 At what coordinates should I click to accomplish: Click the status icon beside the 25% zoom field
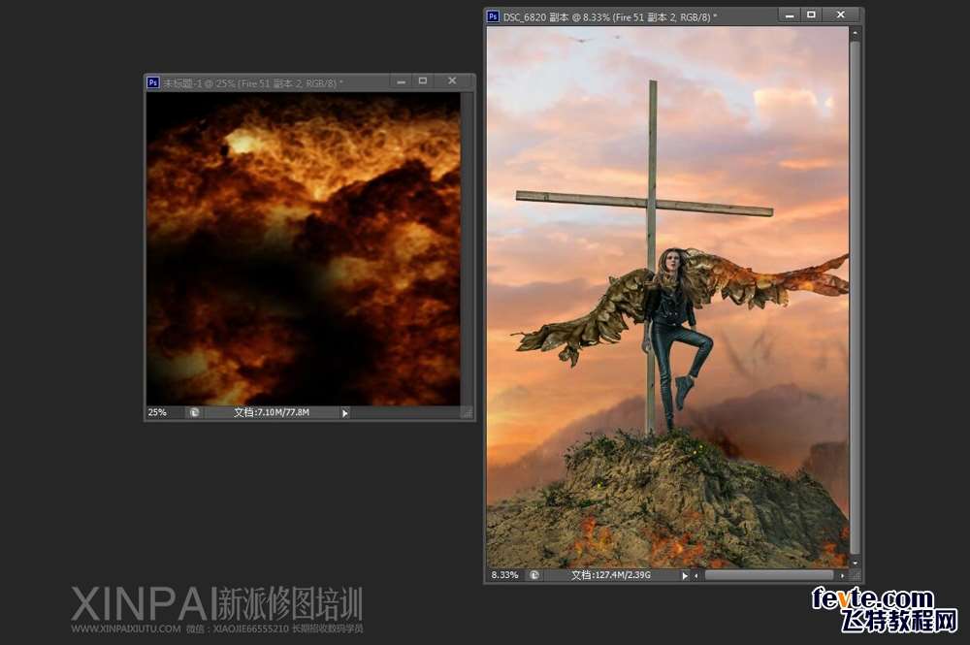[x=194, y=412]
